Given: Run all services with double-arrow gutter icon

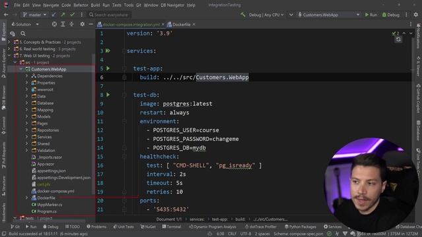Looking at the screenshot, I should pos(108,51).
